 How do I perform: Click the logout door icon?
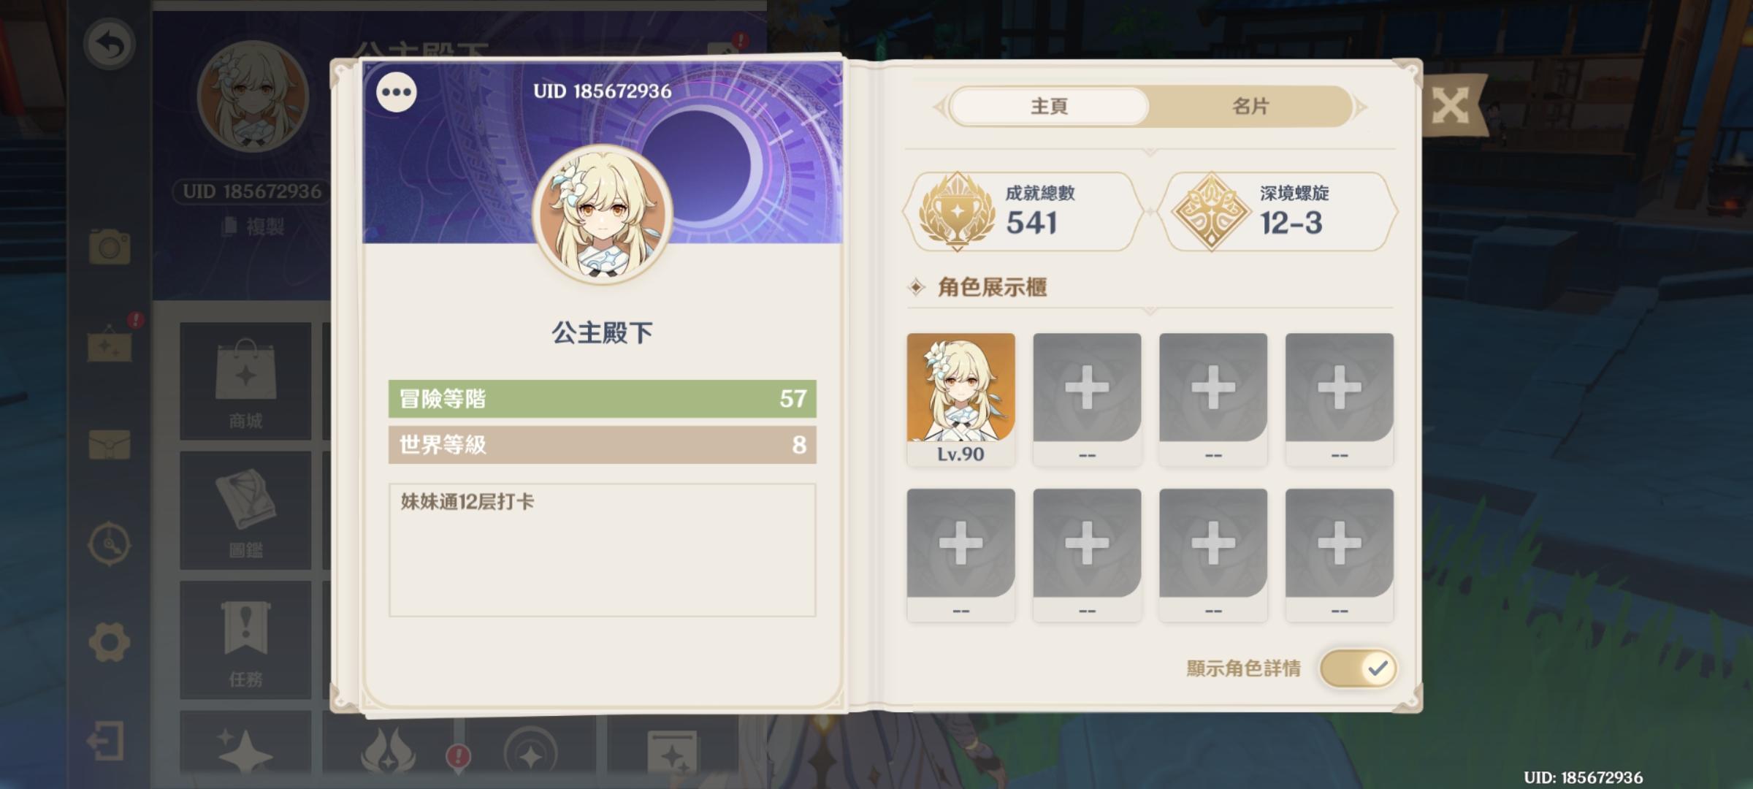click(x=107, y=742)
